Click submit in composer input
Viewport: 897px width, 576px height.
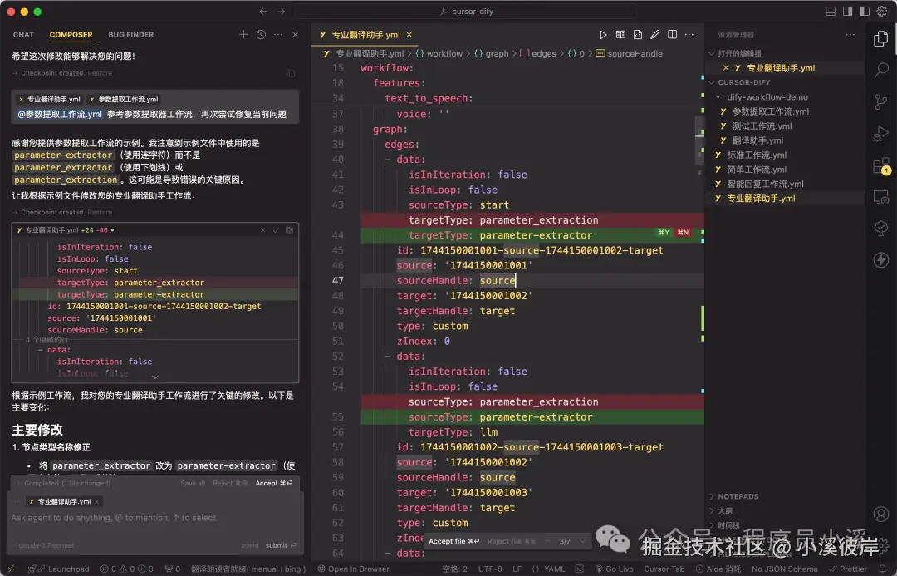point(281,545)
